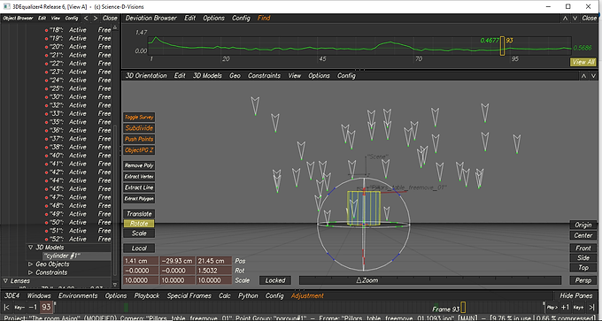602x321 pixels.
Task: Toggle the Local coordinate mode button
Action: (139, 248)
